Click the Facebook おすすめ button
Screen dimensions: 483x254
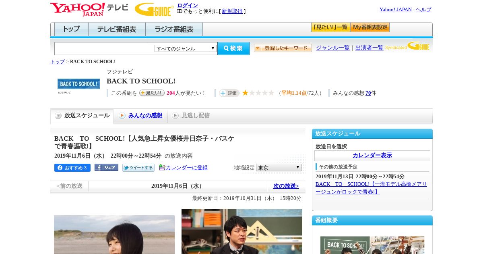click(72, 168)
